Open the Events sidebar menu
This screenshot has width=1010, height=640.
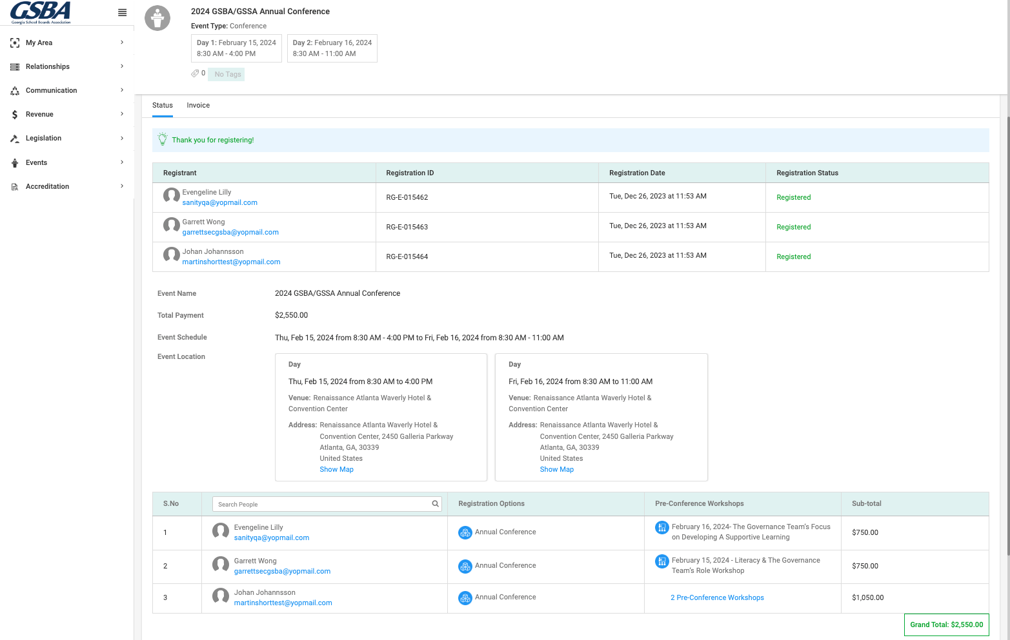coord(67,162)
